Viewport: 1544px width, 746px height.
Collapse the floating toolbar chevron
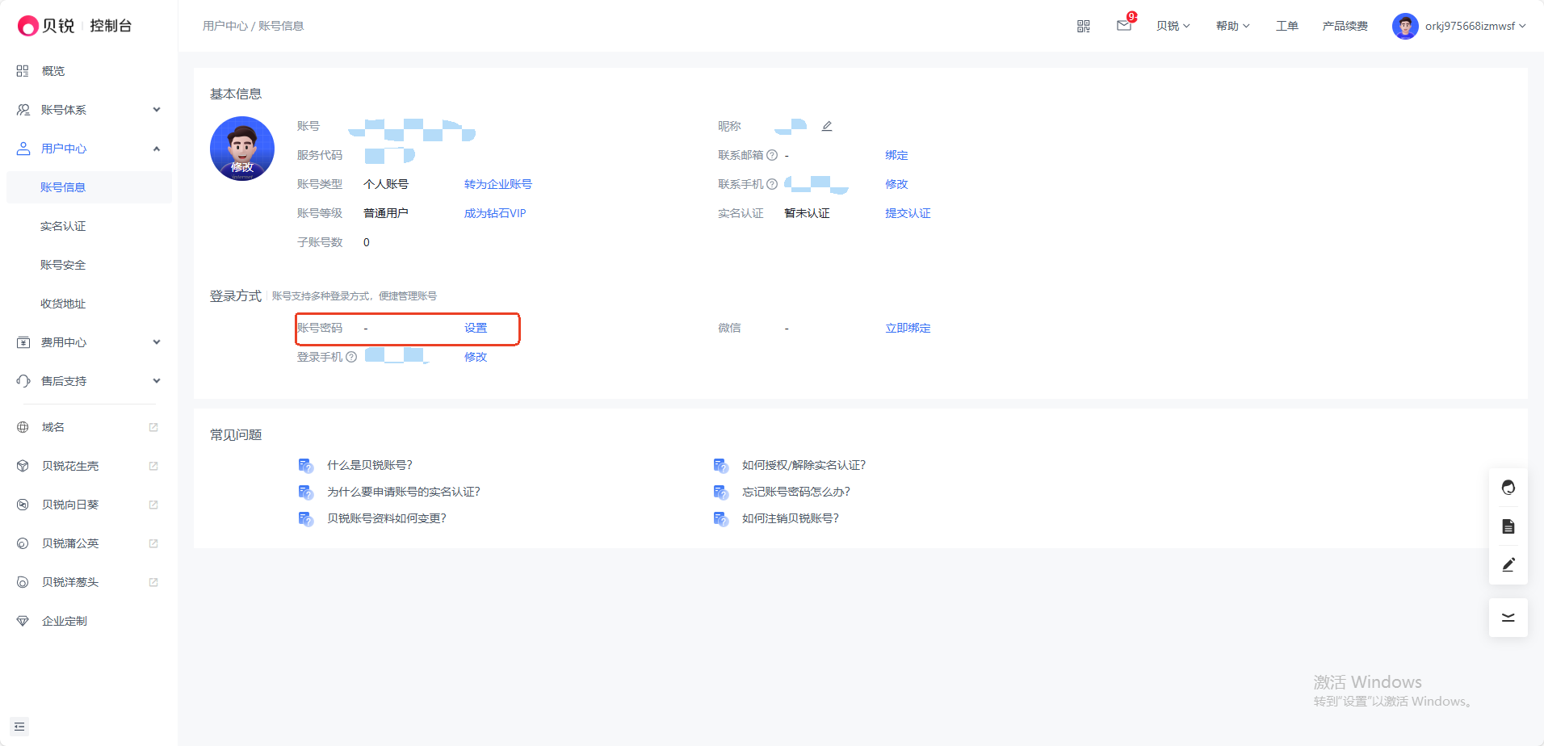[1508, 618]
